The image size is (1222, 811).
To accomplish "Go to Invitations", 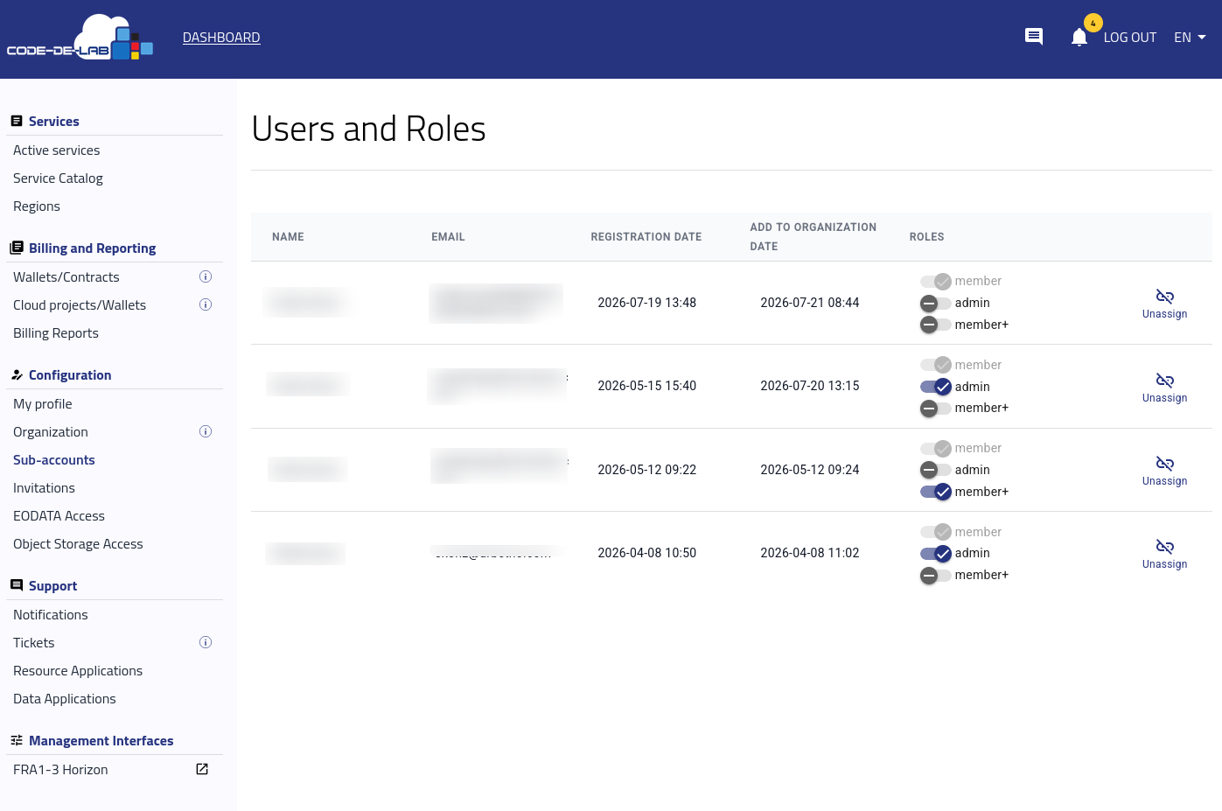I will (x=44, y=488).
